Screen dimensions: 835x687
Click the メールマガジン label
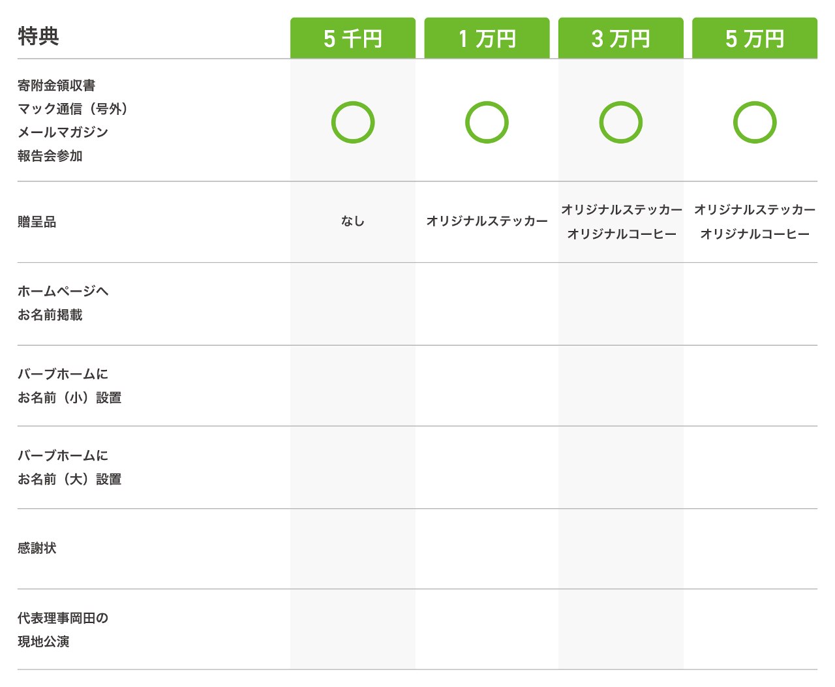(x=63, y=132)
